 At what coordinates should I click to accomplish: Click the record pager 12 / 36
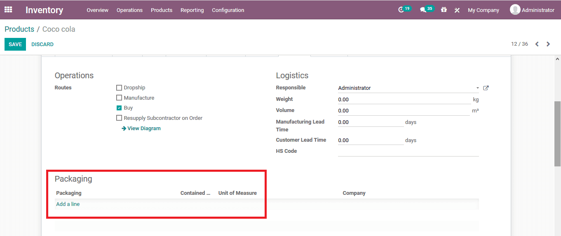[x=519, y=44]
